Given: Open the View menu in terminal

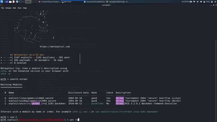Looking at the screenshot, I should (20, 8).
